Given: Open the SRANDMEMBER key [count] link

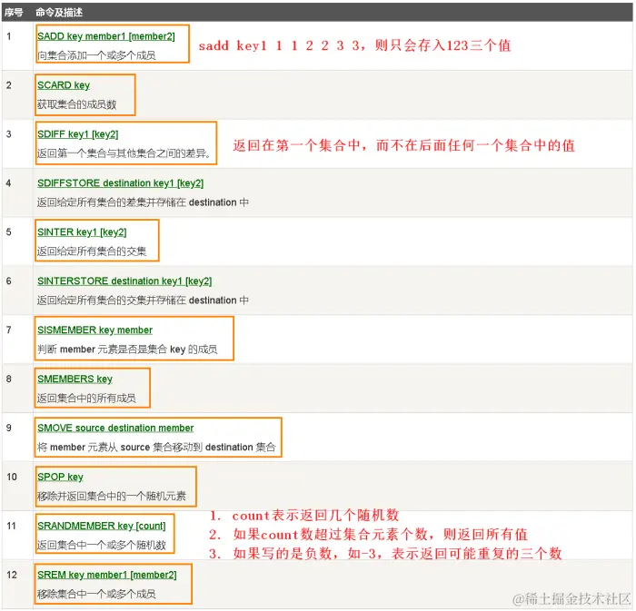Looking at the screenshot, I should pos(102,527).
